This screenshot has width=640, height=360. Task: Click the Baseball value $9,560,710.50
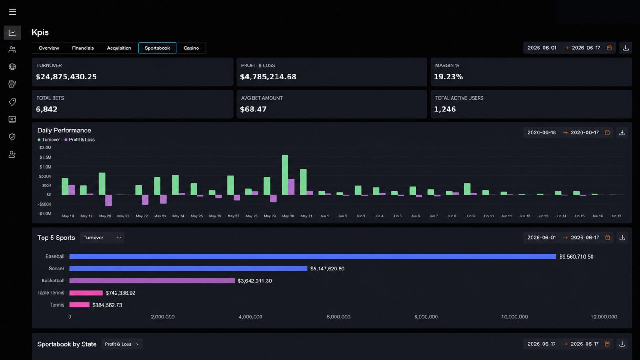(x=576, y=257)
